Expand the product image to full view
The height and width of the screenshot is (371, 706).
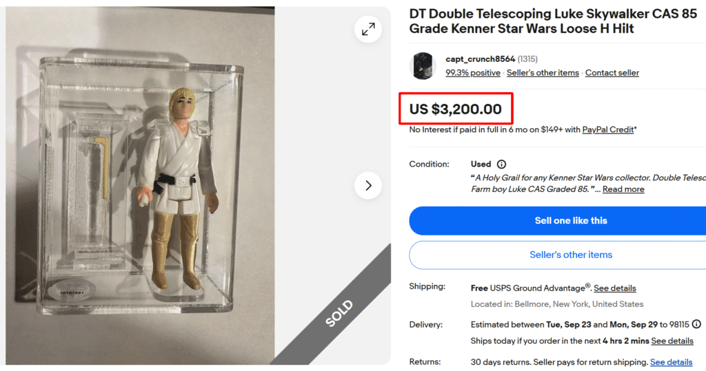pyautogui.click(x=368, y=29)
